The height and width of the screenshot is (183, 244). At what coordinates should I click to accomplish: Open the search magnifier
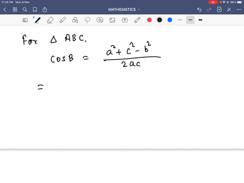click(x=25, y=10)
